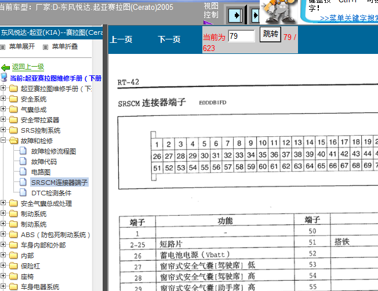Open 电路图 in the tree
Screen dimensions: 378x291
[x=41, y=172]
